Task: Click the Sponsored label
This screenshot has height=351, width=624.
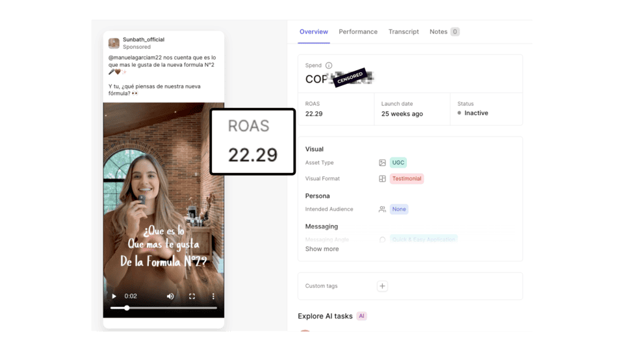Action: [136, 47]
